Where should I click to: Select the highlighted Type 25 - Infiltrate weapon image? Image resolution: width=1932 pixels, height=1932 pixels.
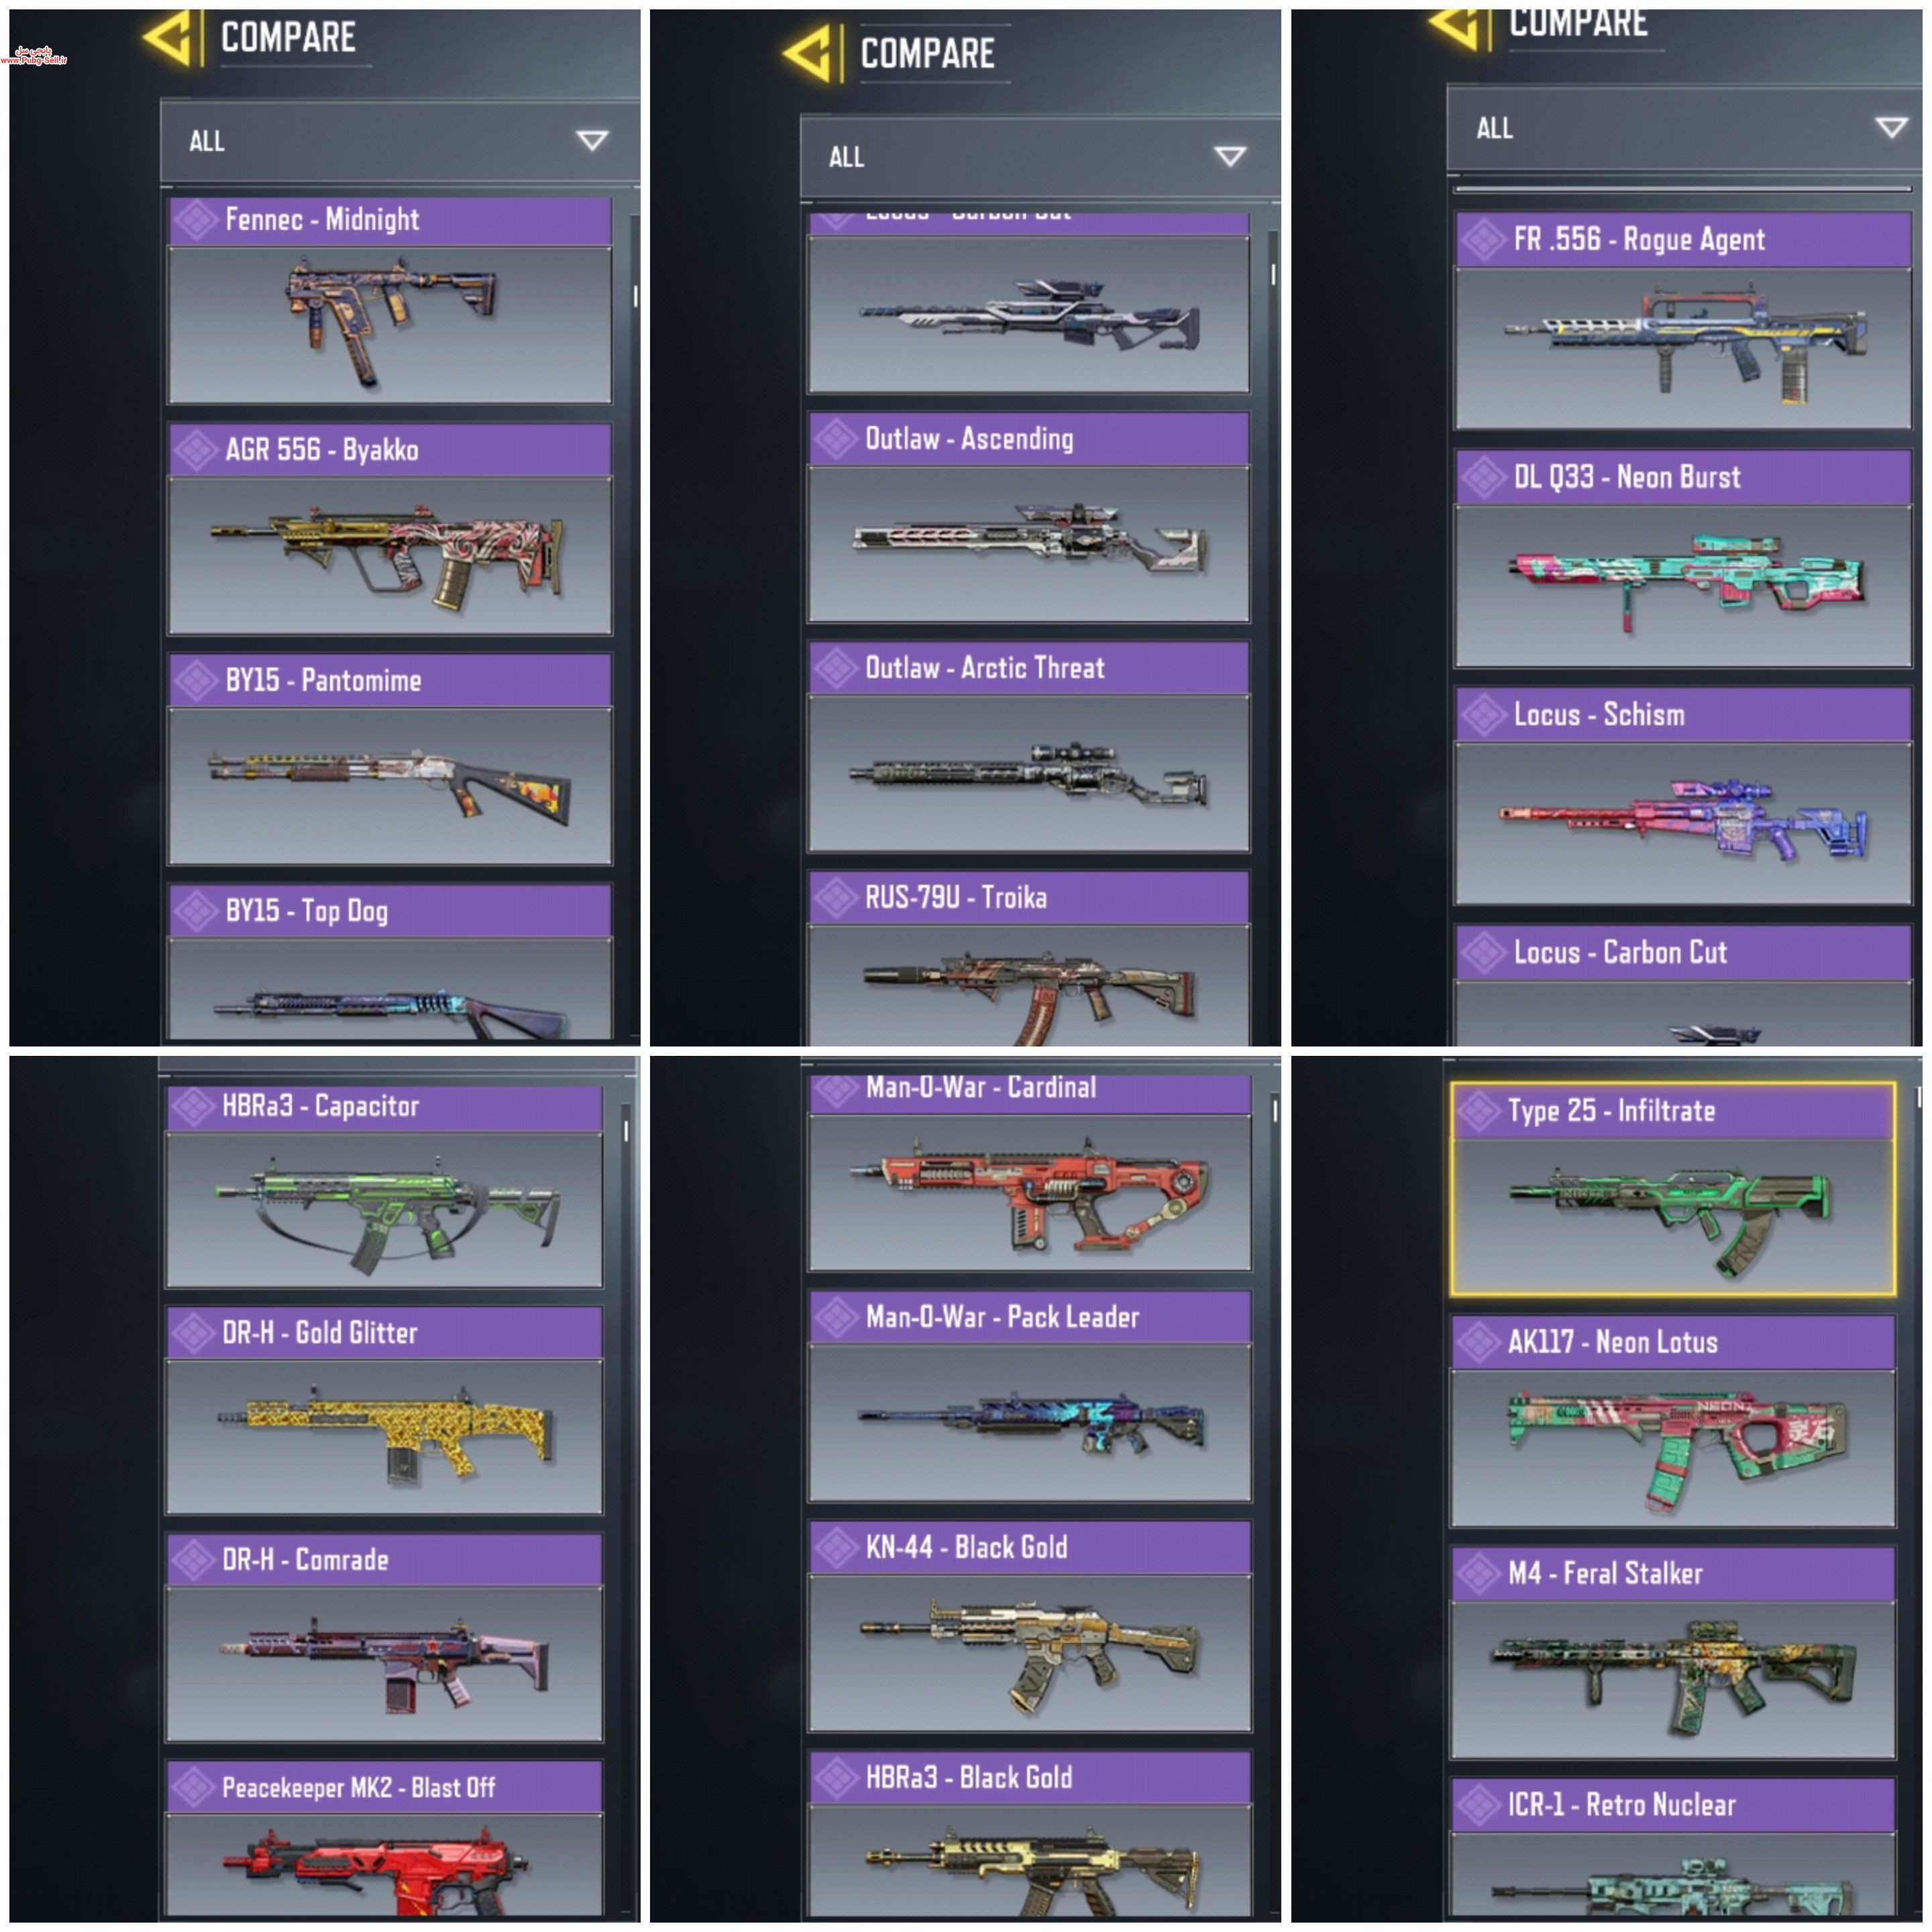(1673, 1216)
